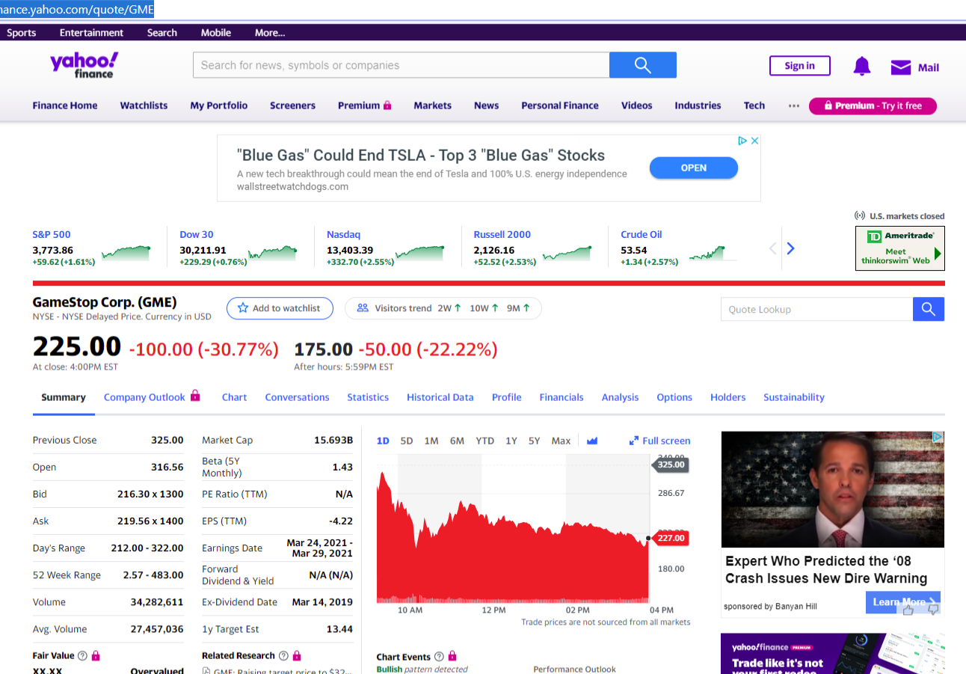Open Markets in navigation
966x674 pixels.
(433, 105)
